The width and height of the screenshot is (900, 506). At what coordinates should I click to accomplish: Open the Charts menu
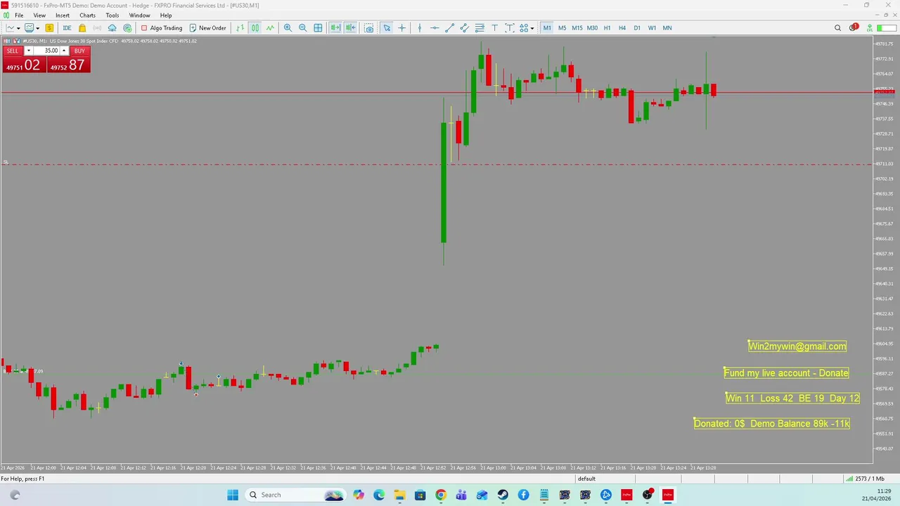pyautogui.click(x=87, y=15)
